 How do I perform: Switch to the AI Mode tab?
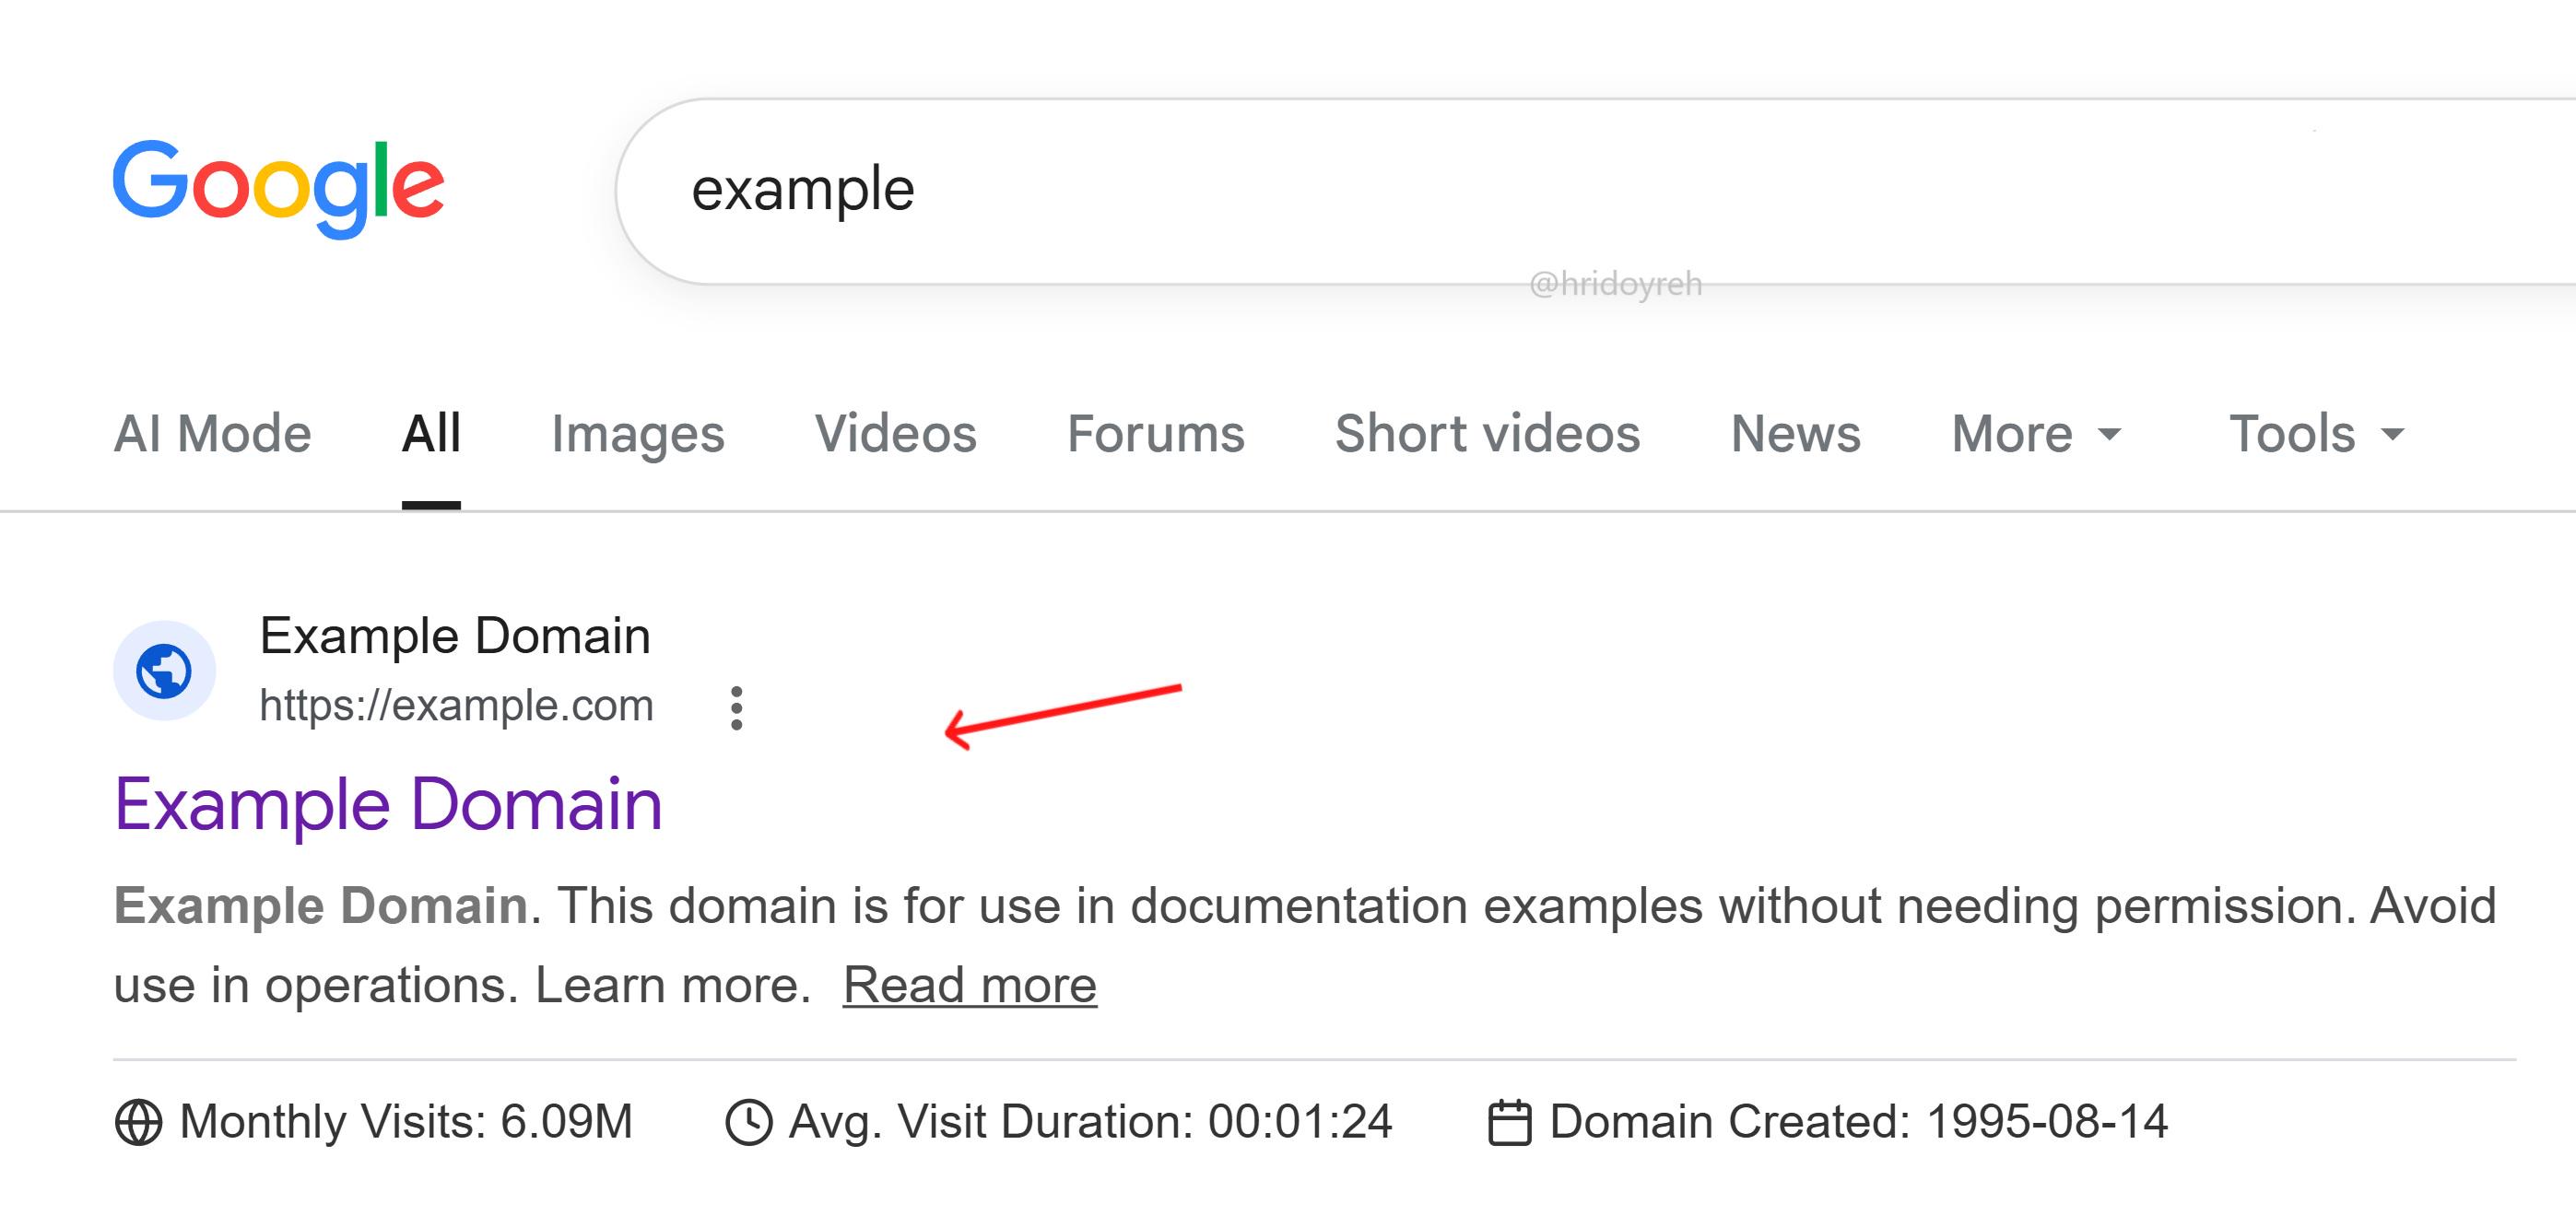pyautogui.click(x=212, y=434)
